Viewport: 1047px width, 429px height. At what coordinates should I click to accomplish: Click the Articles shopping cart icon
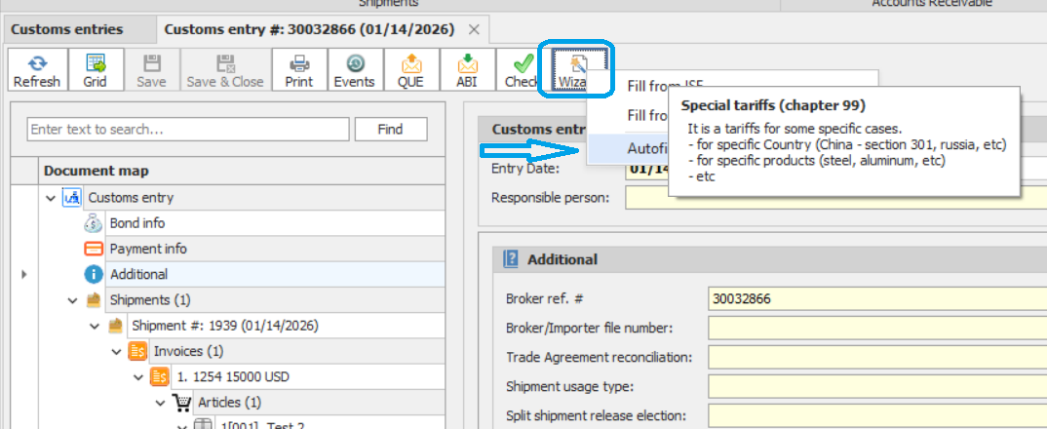pos(181,403)
